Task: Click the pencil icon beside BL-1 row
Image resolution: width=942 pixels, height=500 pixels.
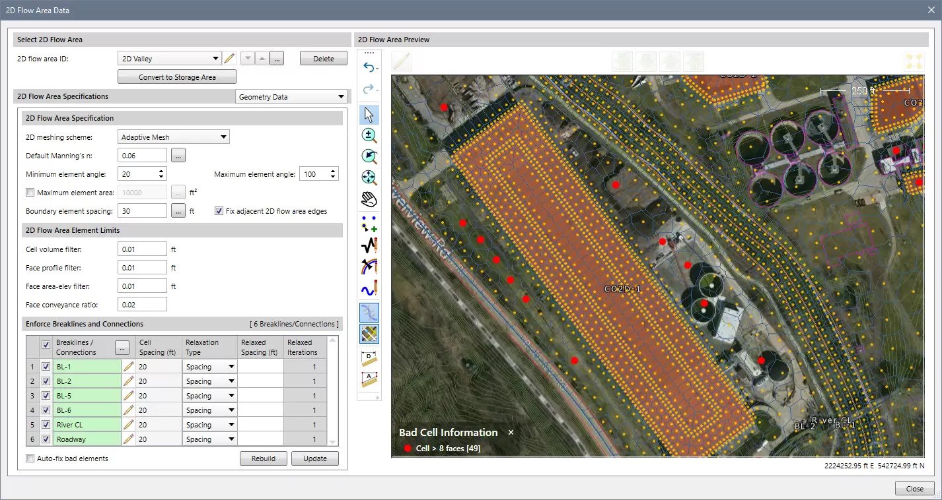Action: tap(129, 367)
